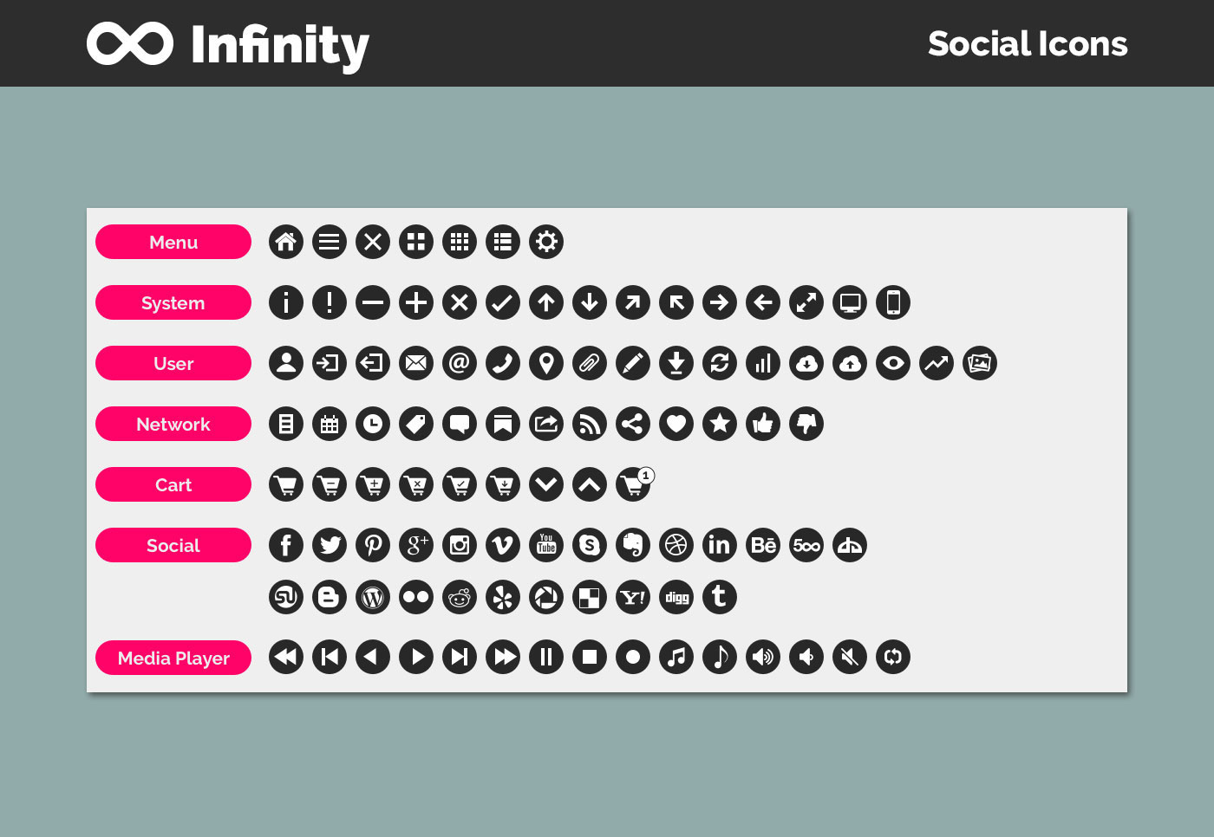Click the Skype icon

pos(590,545)
